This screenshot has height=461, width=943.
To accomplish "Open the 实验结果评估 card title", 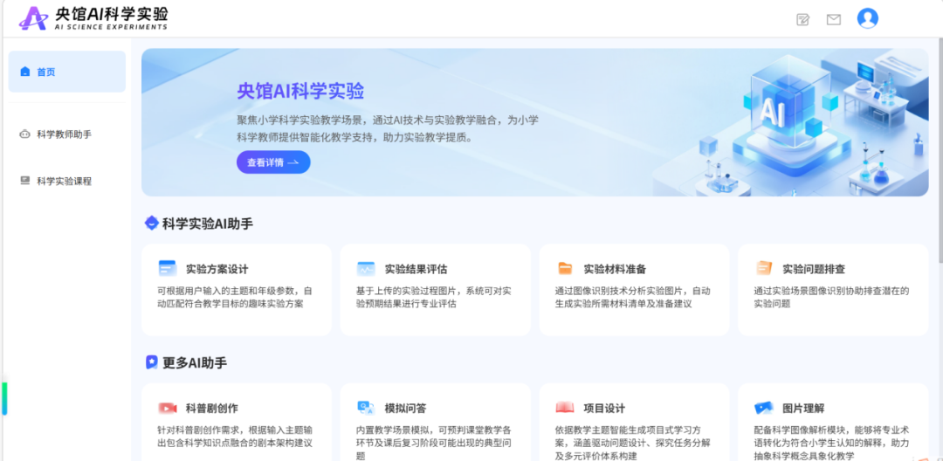I will click(416, 269).
